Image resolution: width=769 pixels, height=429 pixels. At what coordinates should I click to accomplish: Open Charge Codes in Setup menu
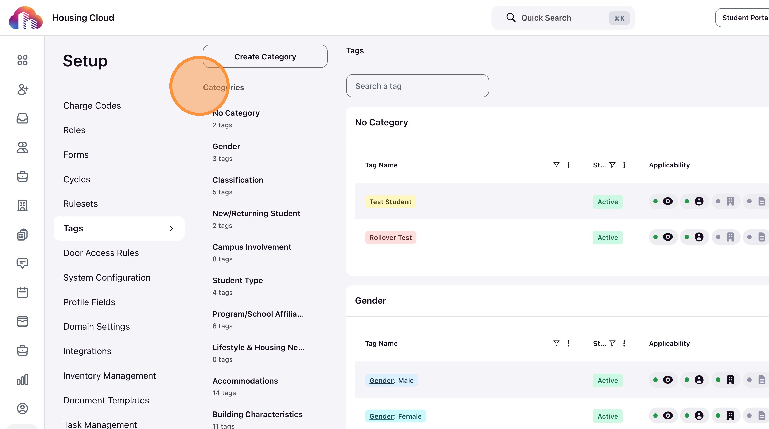[92, 106]
